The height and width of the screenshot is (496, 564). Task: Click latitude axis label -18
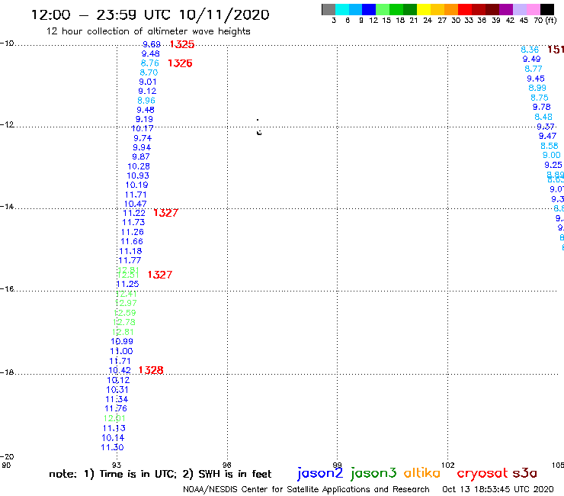[x=7, y=372]
